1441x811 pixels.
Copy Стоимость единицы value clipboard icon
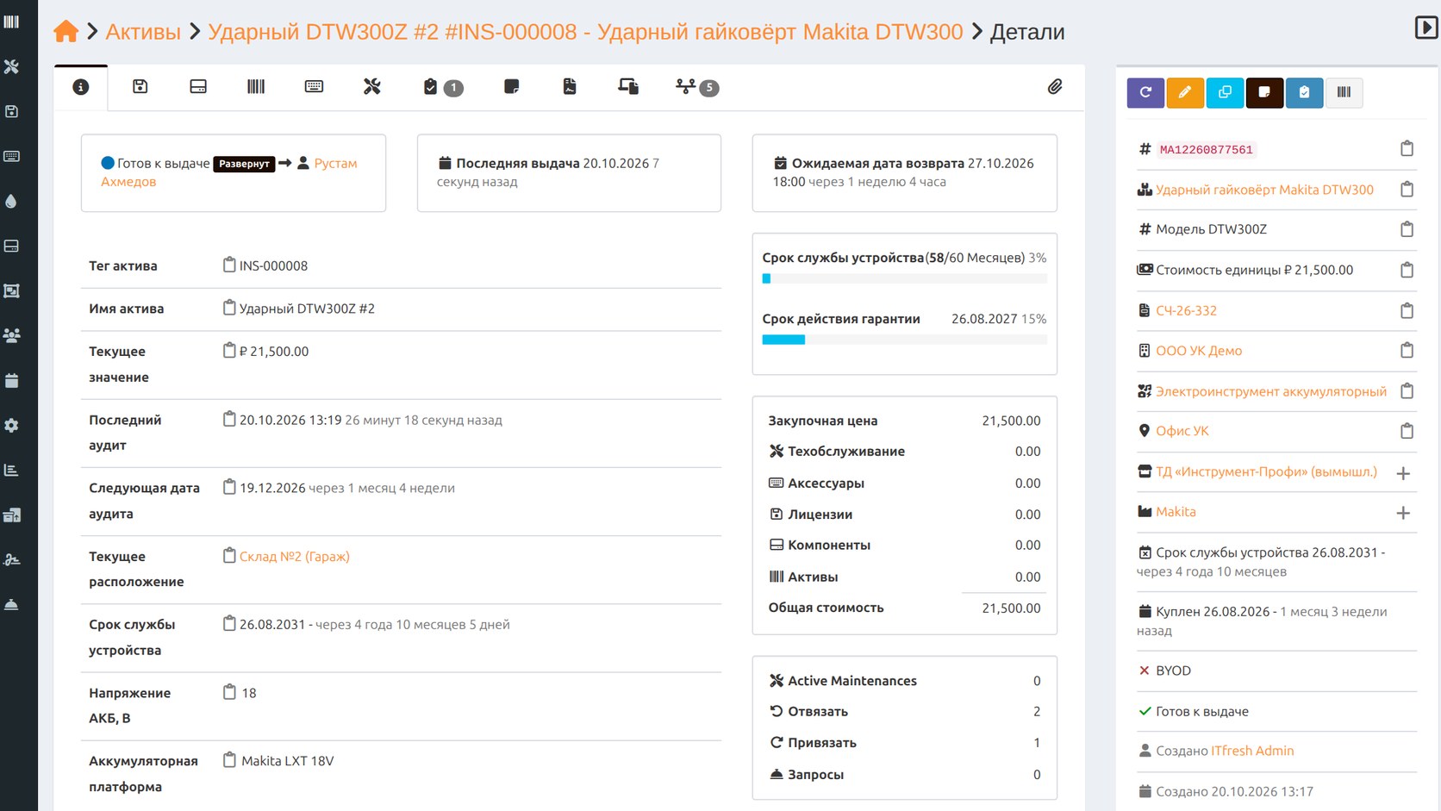[x=1407, y=270]
